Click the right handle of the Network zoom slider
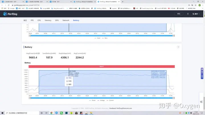The width and height of the screenshot is (205, 115). 174,35
